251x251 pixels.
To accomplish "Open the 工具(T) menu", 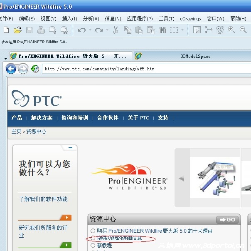I will click(x=166, y=19).
